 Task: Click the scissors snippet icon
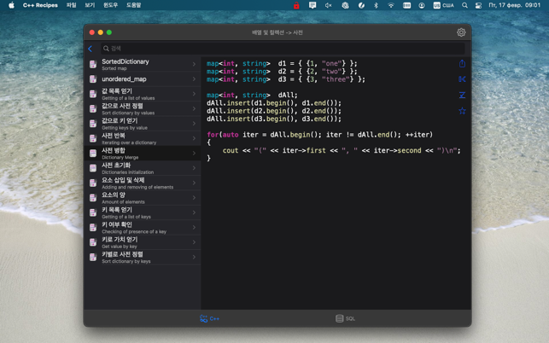tap(462, 79)
